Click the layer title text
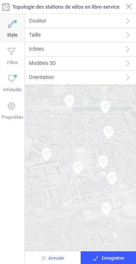The width and height of the screenshot is (136, 264). coord(66,7)
